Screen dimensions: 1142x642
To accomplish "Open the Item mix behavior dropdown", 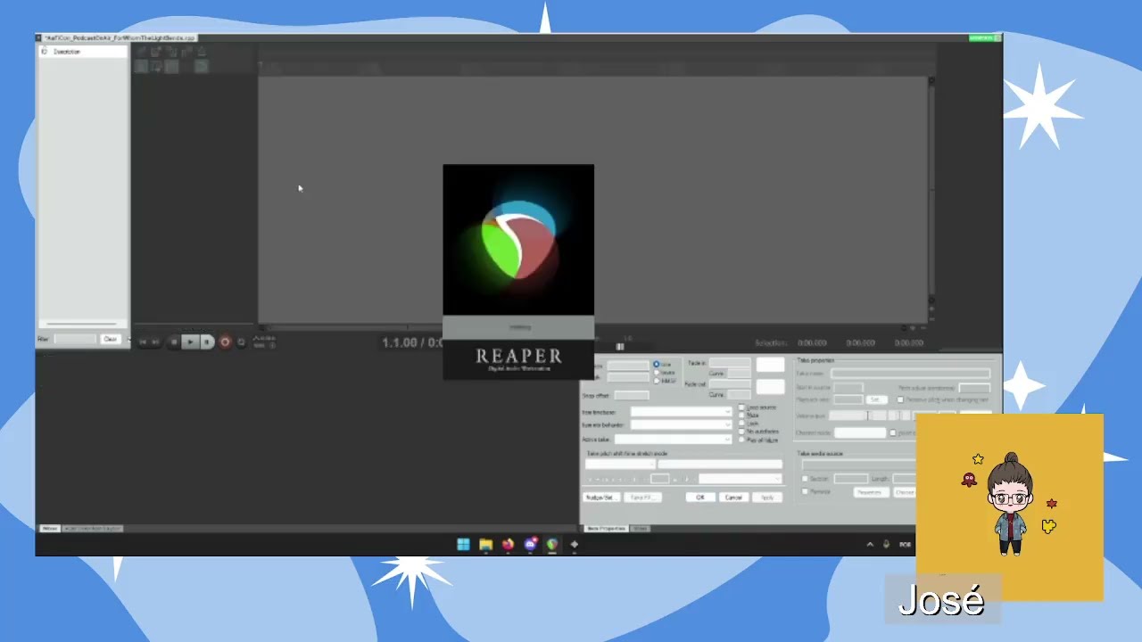I will tap(682, 425).
